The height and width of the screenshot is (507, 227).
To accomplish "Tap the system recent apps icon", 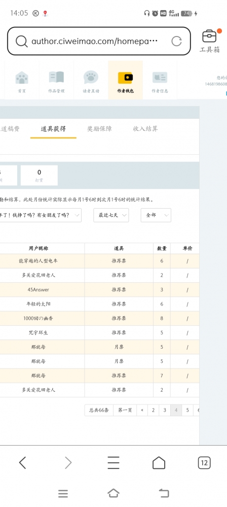I will pyautogui.click(x=63, y=493).
